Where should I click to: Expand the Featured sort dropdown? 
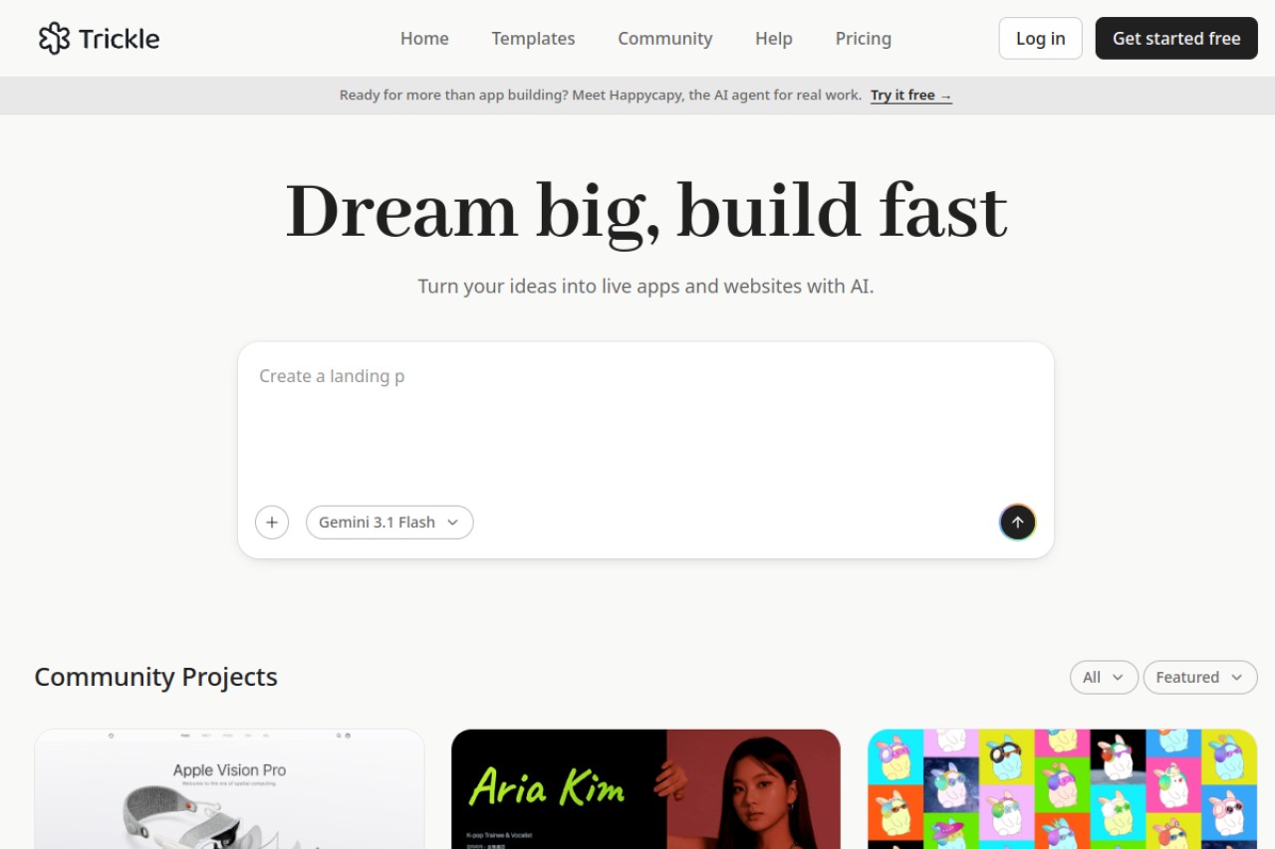(x=1200, y=677)
